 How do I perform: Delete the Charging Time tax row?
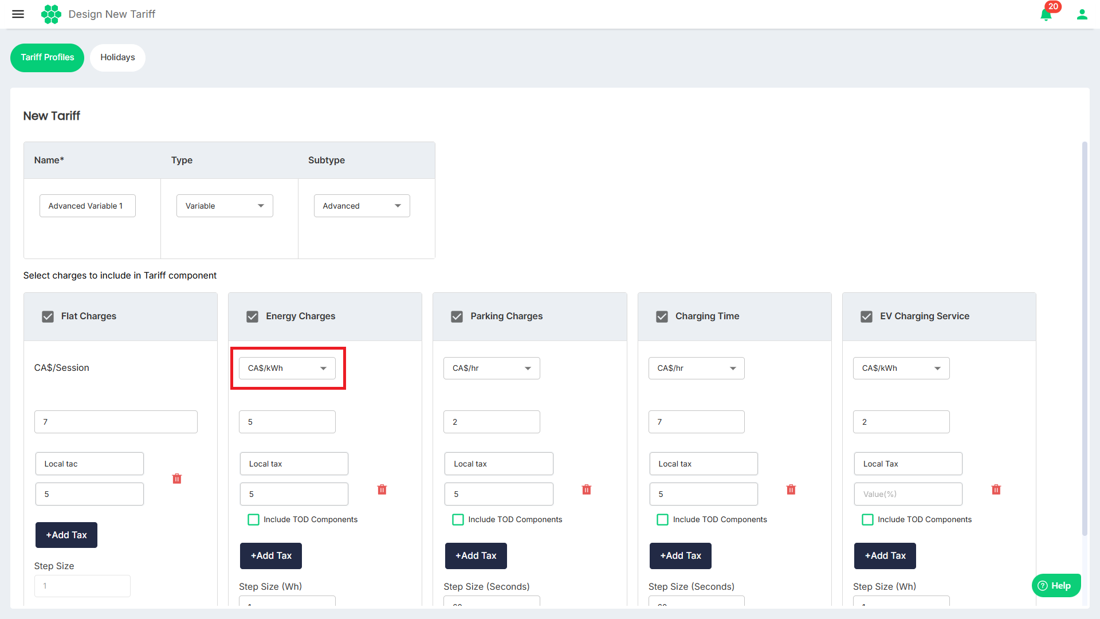point(791,489)
